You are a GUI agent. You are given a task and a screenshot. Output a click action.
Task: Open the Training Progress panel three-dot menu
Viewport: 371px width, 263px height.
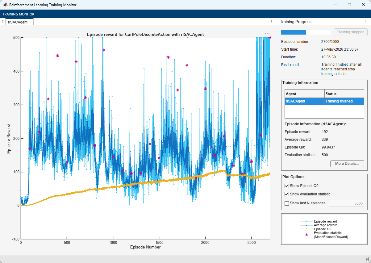click(x=365, y=22)
